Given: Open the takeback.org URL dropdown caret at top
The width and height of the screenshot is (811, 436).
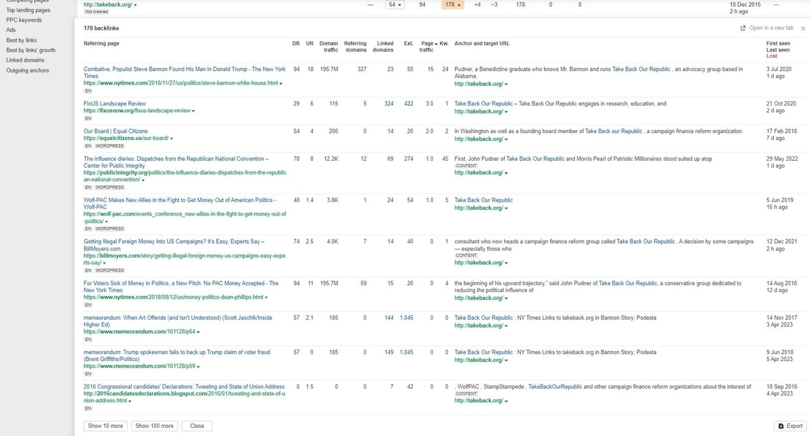Looking at the screenshot, I should click(135, 5).
